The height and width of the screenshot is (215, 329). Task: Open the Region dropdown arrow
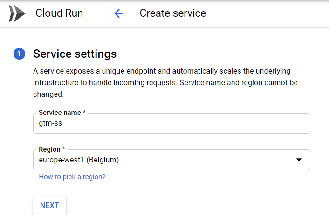pyautogui.click(x=299, y=160)
